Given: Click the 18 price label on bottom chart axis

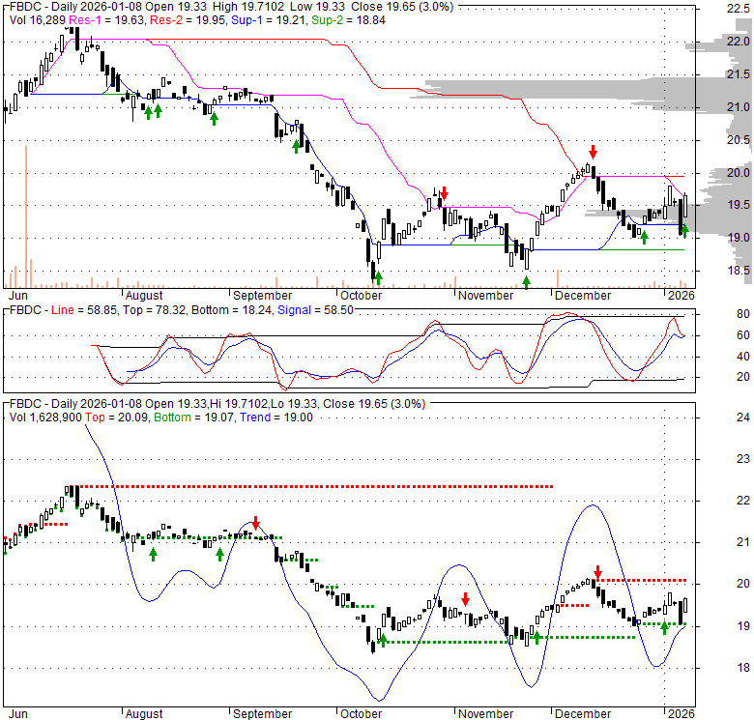Looking at the screenshot, I should click(x=743, y=668).
